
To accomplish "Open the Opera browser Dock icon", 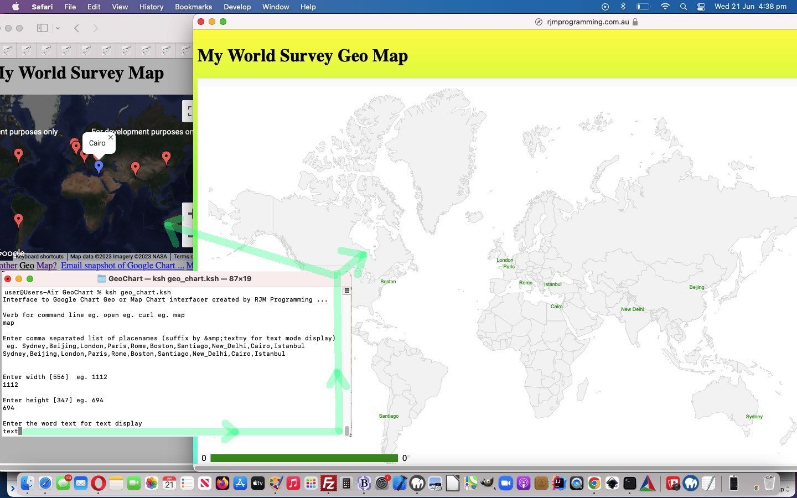I will [x=99, y=483].
